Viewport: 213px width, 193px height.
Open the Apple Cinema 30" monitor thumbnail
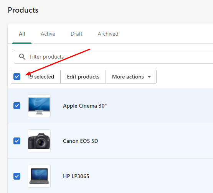39,106
